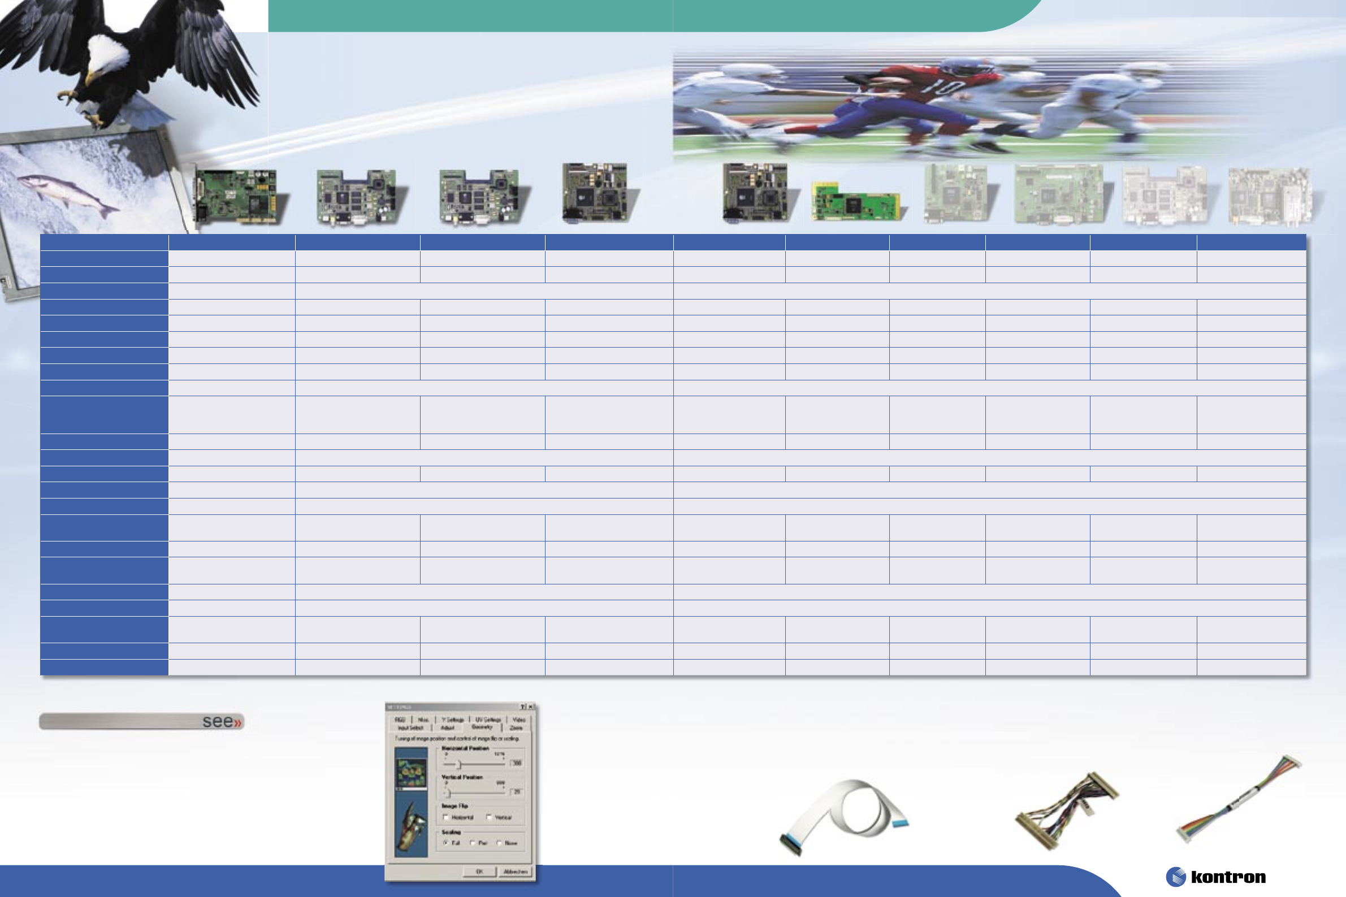The height and width of the screenshot is (897, 1346).
Task: Select the None scaling radio button
Action: (499, 843)
